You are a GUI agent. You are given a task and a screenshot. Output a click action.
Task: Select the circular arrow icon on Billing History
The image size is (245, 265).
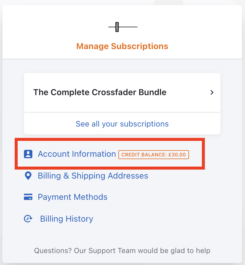click(x=28, y=219)
